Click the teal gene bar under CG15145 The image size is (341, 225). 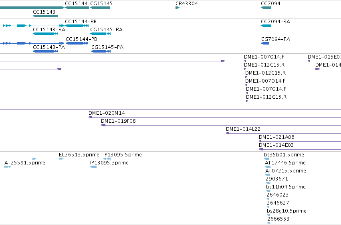100,8
